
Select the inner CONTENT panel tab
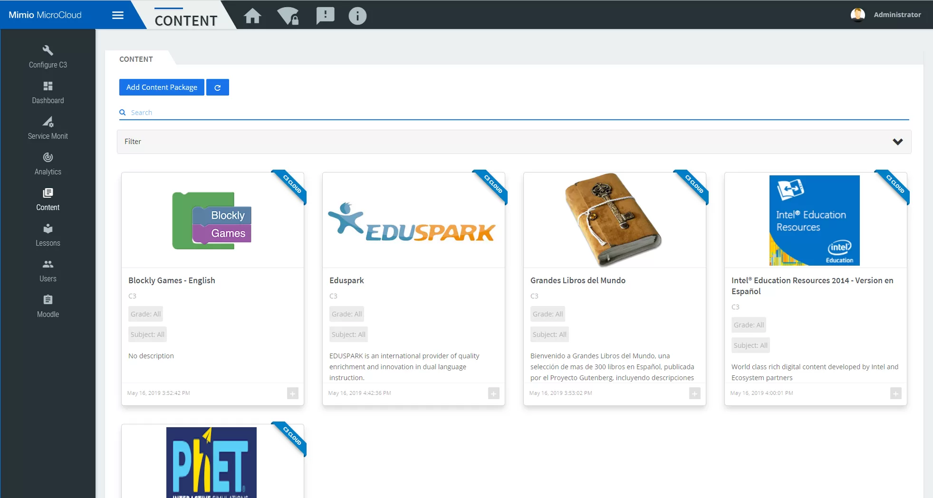pyautogui.click(x=136, y=59)
